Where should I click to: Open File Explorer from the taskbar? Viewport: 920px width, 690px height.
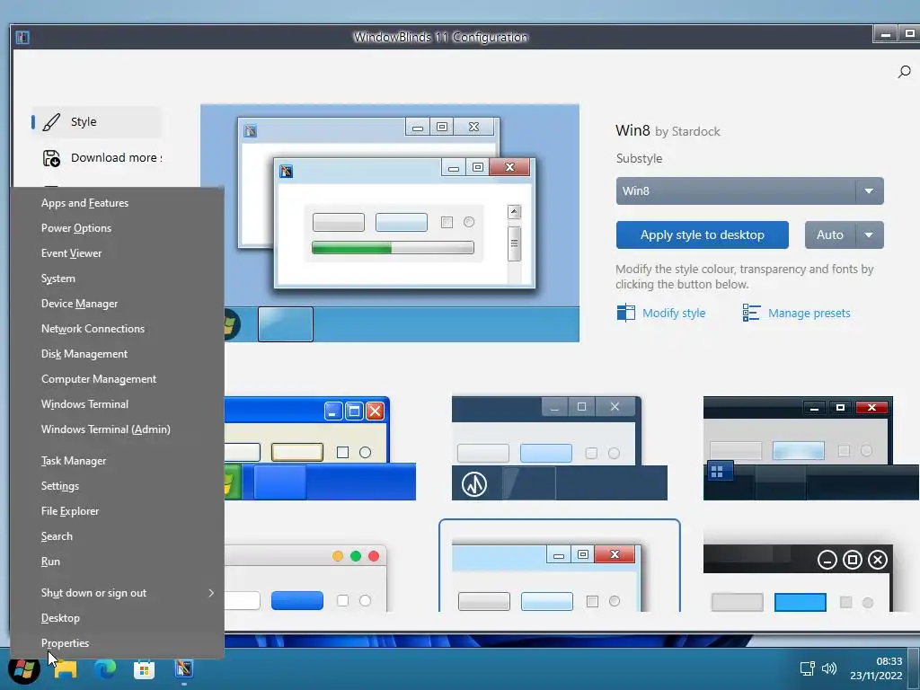point(66,668)
